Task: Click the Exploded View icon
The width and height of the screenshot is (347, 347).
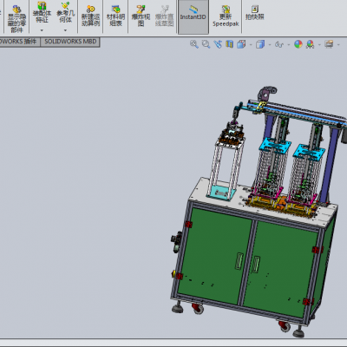Action: (x=141, y=16)
